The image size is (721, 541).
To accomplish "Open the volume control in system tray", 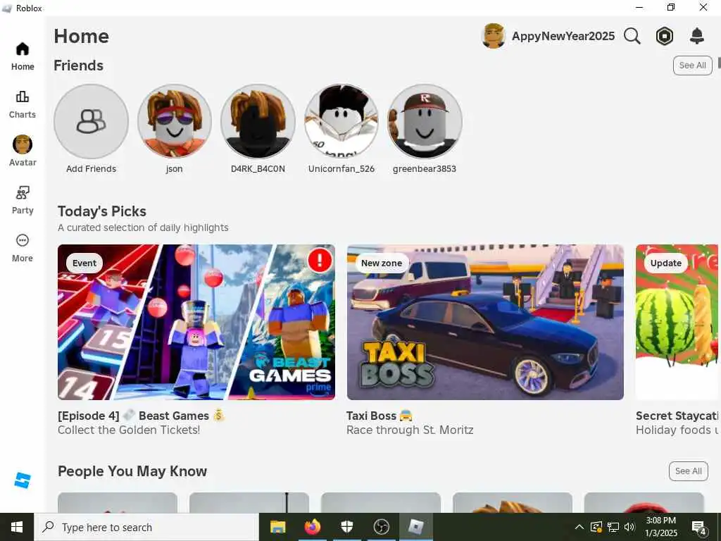I will coord(630,527).
